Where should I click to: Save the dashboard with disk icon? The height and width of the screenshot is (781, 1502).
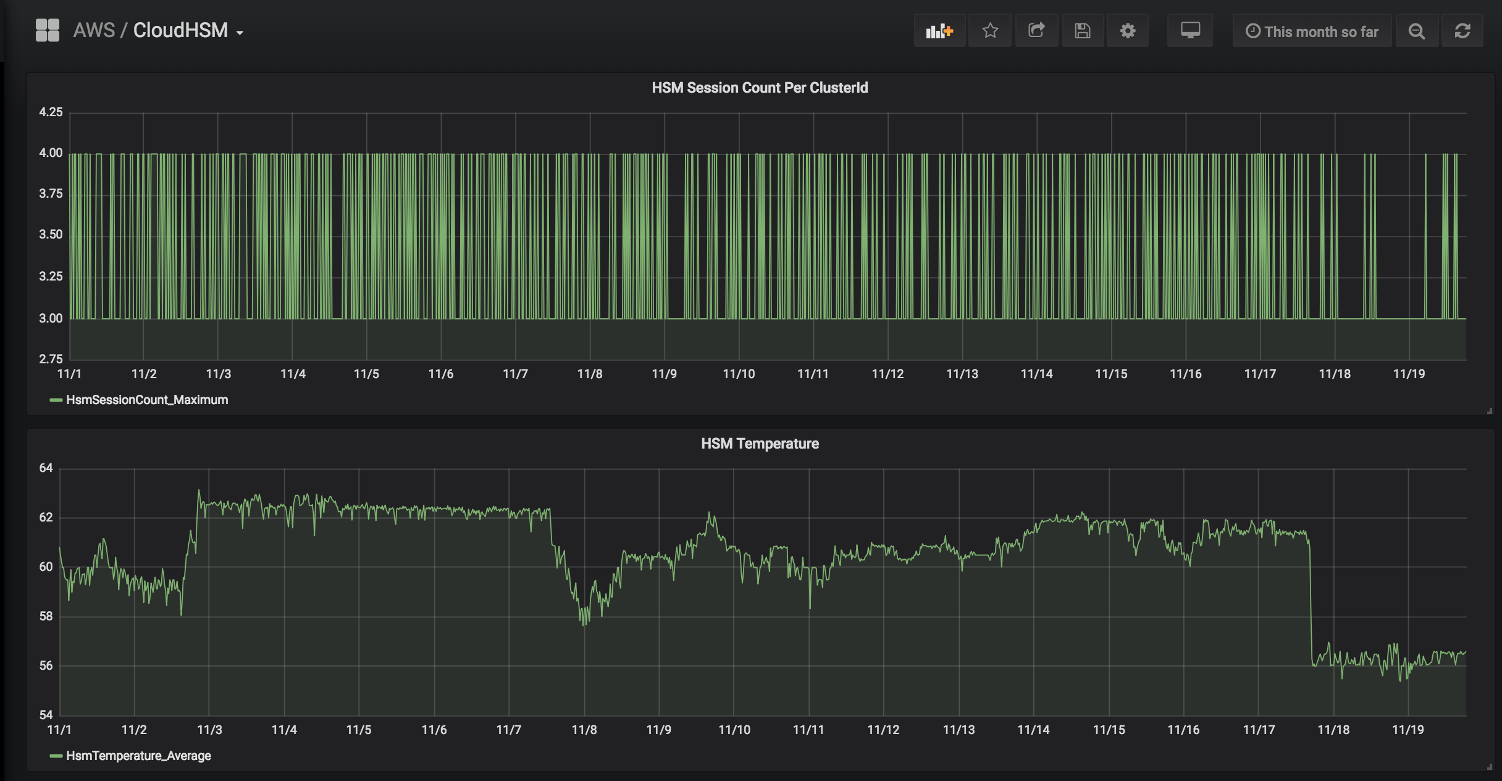pos(1082,31)
